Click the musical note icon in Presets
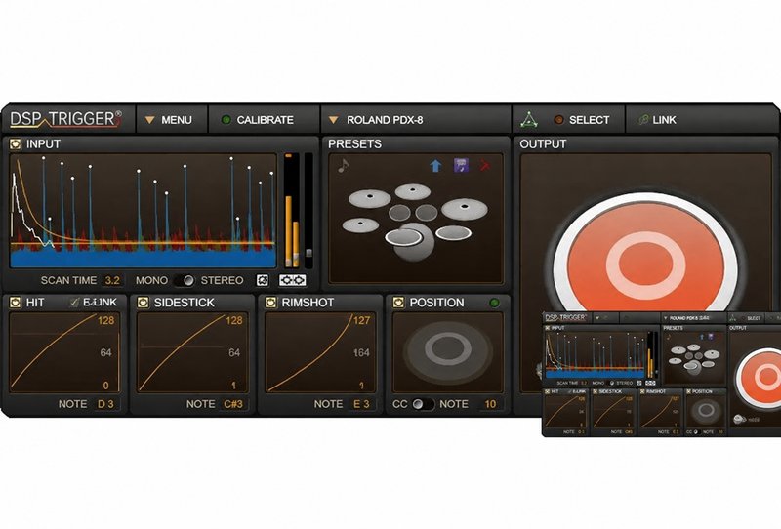This screenshot has height=529, width=781. [x=344, y=165]
